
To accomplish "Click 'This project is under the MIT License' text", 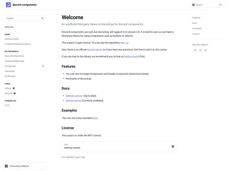I will pyautogui.click(x=82, y=136).
